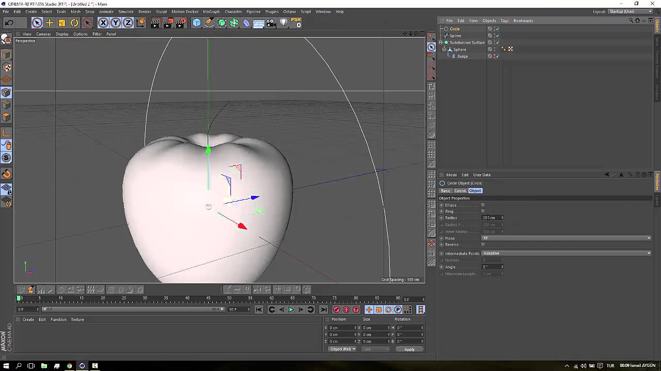Open the Object (Rel) coordinate dropdown

coord(342,349)
